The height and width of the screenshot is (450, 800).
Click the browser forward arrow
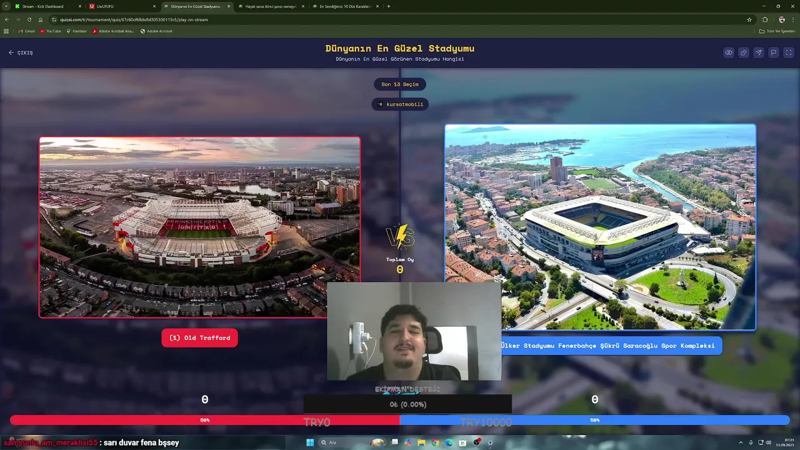click(18, 19)
